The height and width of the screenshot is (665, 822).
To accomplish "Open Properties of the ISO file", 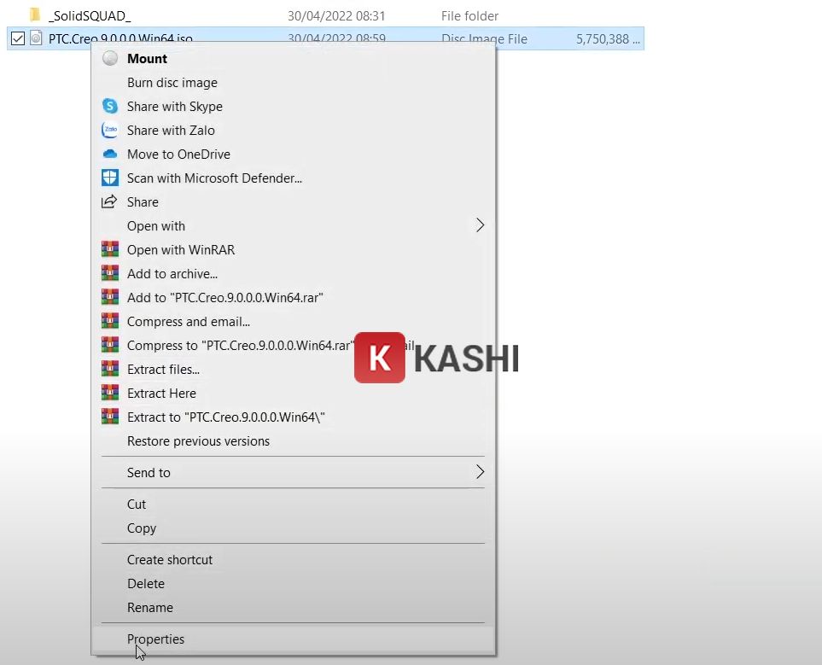I will click(x=155, y=639).
